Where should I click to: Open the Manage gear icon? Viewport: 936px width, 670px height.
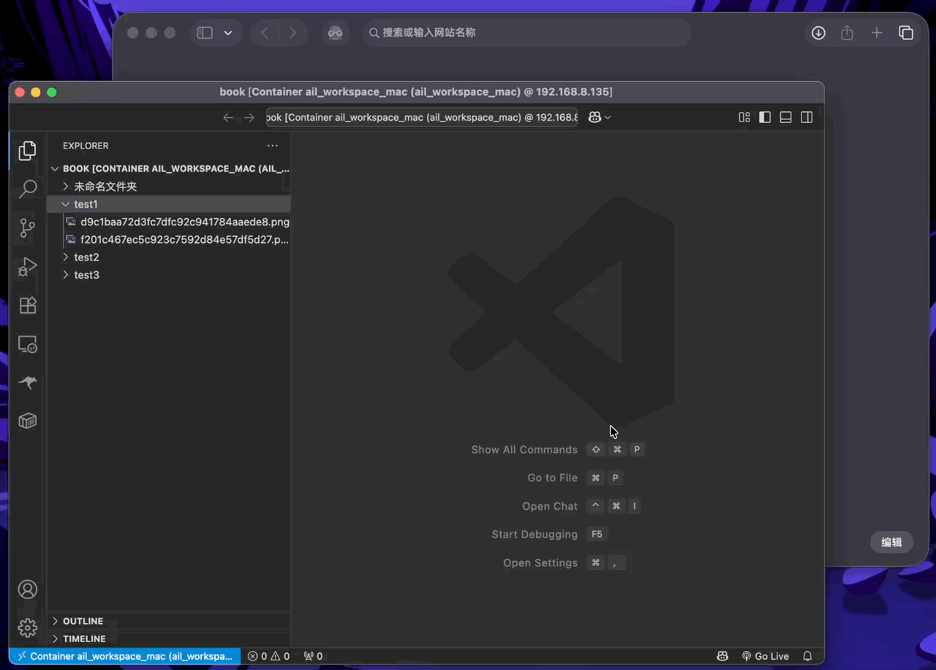(x=28, y=628)
